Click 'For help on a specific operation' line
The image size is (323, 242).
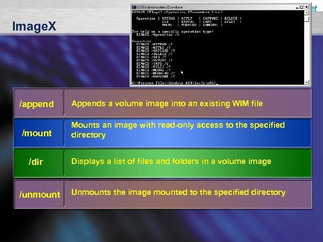173,31
